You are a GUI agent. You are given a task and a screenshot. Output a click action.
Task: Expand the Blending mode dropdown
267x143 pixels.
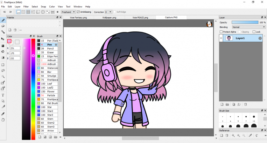pyautogui.click(x=249, y=27)
